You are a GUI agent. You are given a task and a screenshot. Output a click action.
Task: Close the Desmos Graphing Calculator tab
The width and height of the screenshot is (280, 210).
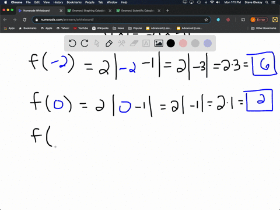pyautogui.click(x=110, y=10)
